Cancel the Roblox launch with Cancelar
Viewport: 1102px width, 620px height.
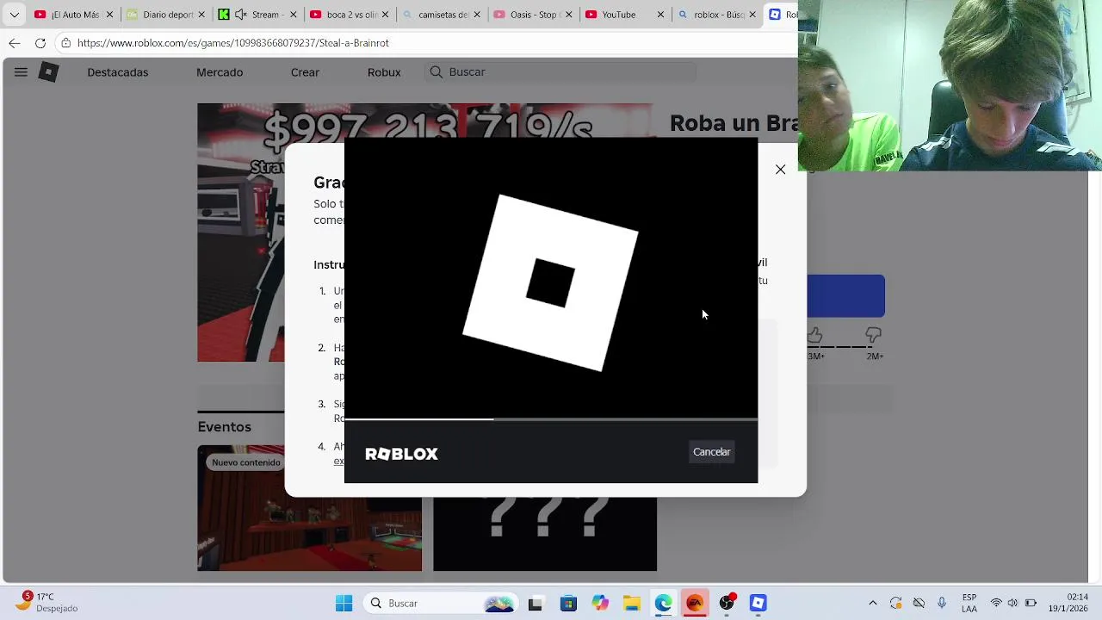click(x=711, y=452)
